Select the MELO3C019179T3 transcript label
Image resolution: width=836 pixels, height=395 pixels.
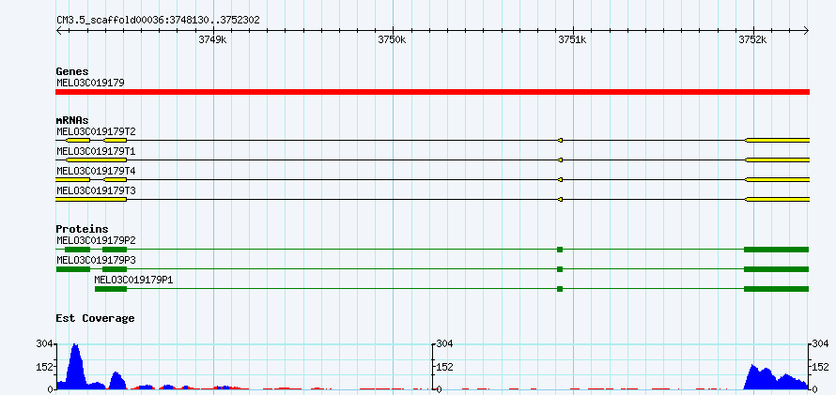tap(96, 190)
